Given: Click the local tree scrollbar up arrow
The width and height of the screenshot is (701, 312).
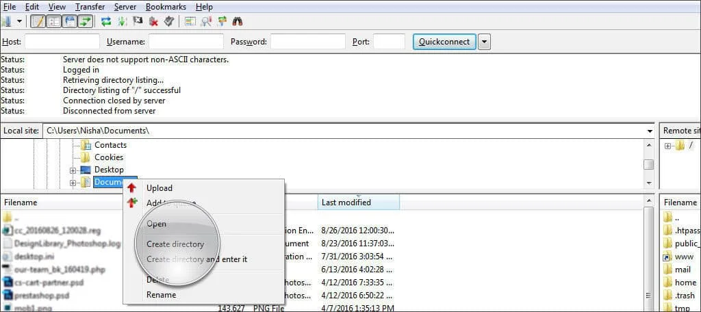Looking at the screenshot, I should [x=649, y=145].
